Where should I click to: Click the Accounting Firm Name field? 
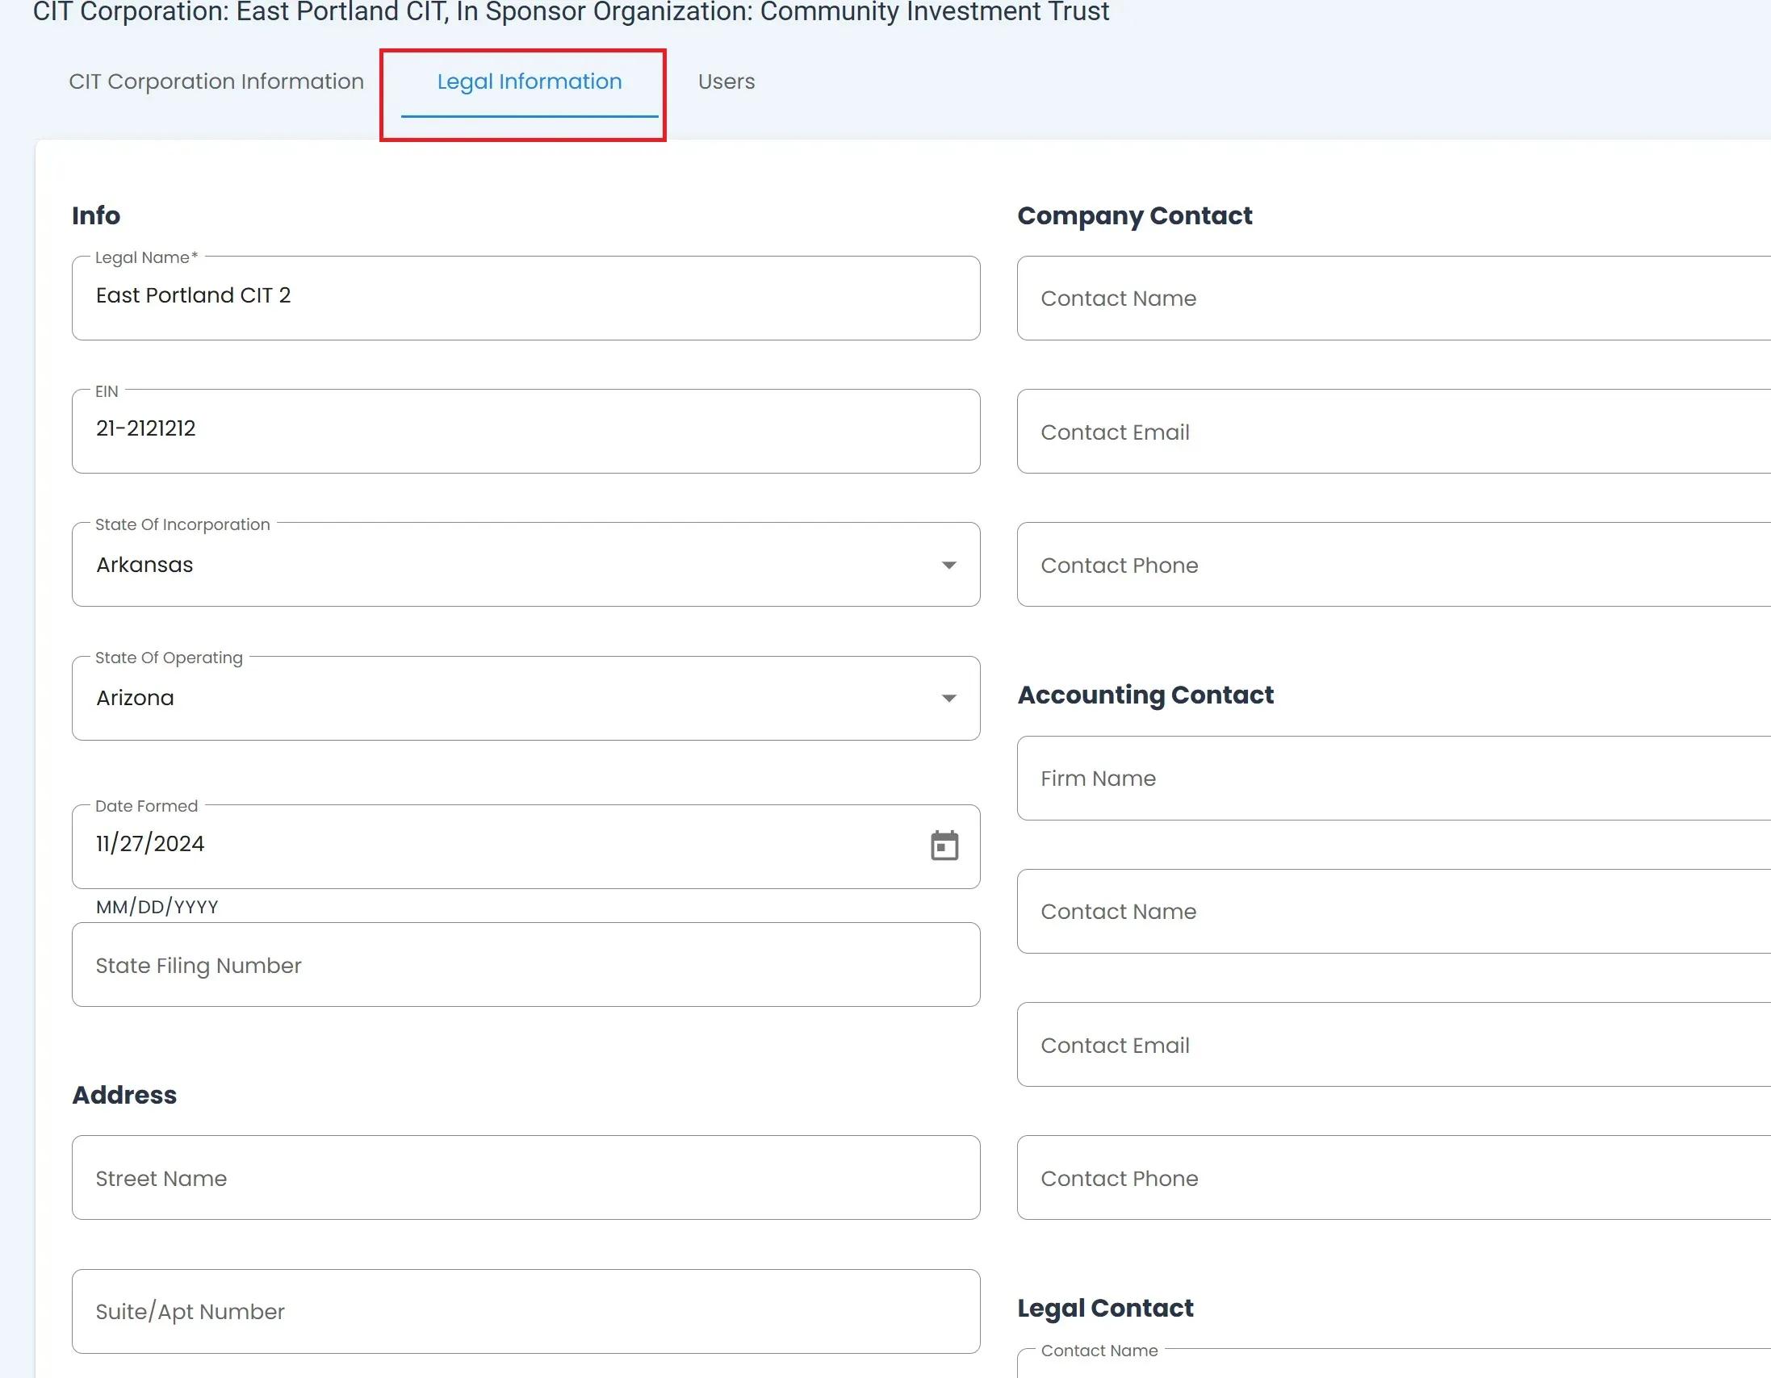coord(1393,779)
